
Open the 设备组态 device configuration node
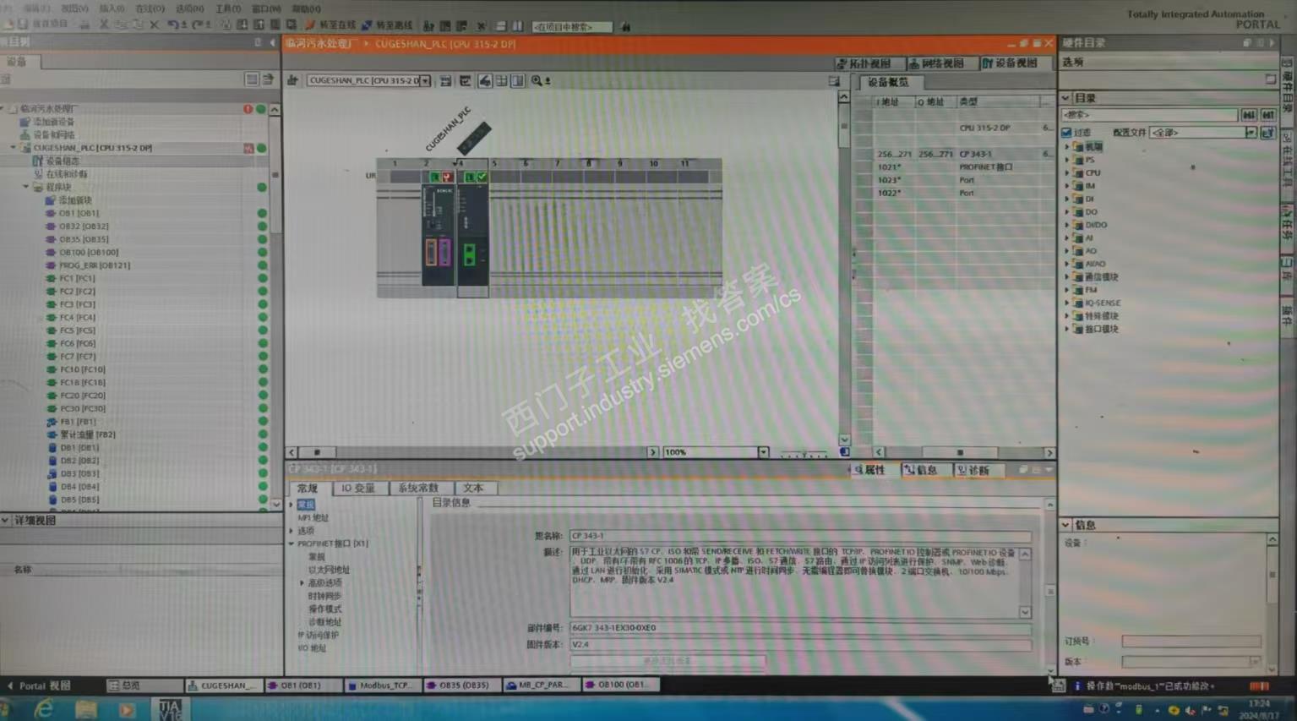[62, 161]
